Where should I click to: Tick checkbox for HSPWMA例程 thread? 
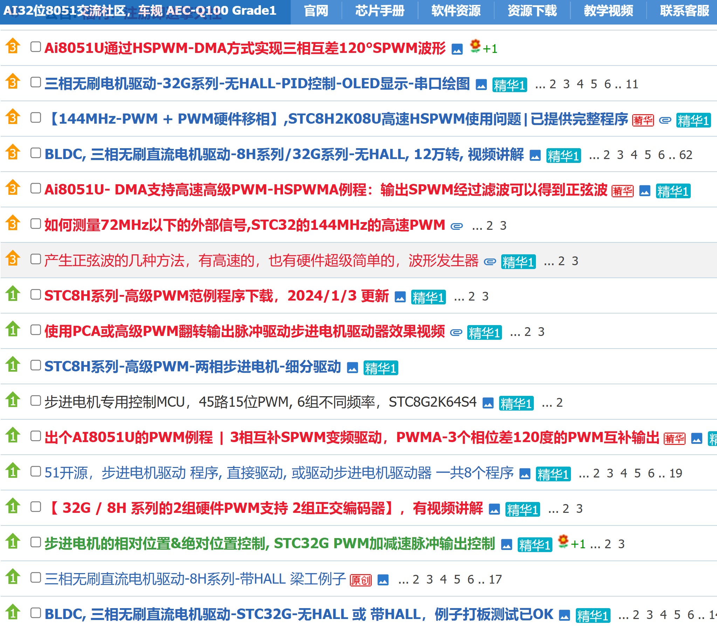point(36,188)
